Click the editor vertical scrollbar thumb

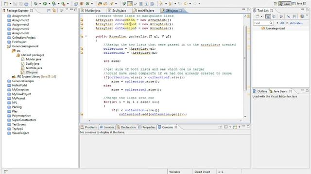[x=245, y=58]
